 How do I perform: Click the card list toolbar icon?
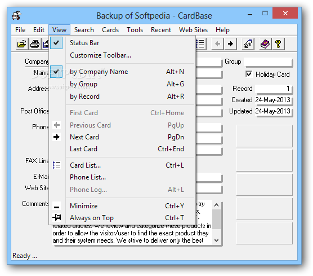(200, 44)
